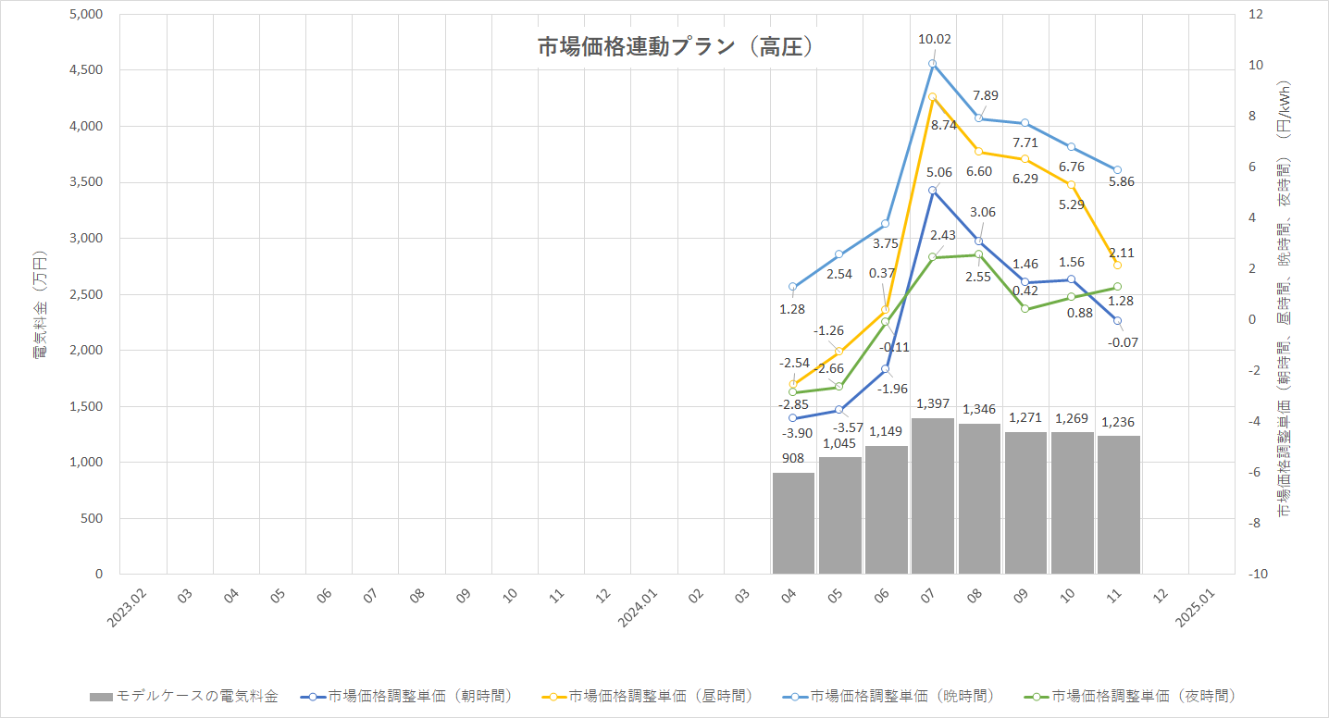Click the left axis title 電気料金（万円）
Image resolution: width=1329 pixels, height=718 pixels.
[40, 304]
